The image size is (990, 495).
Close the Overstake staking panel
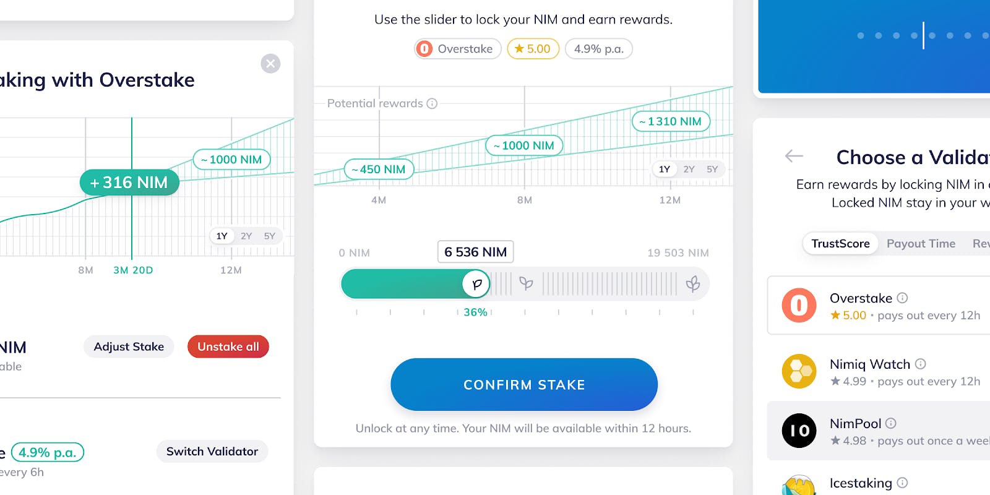tap(270, 64)
